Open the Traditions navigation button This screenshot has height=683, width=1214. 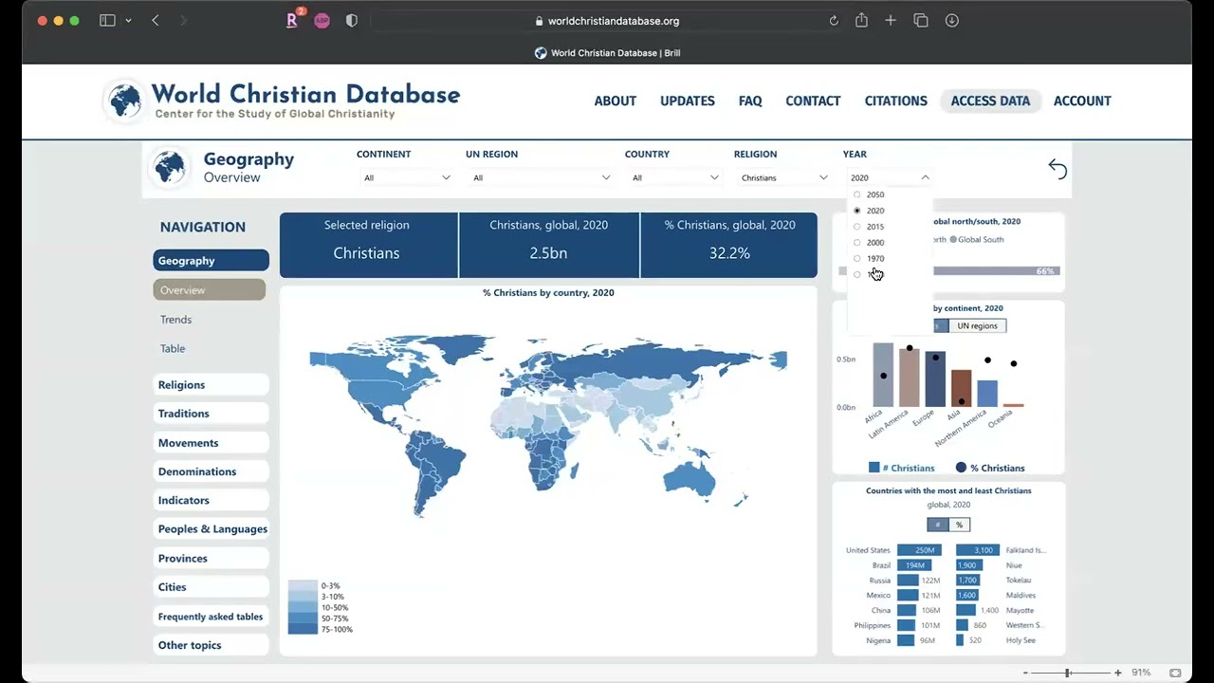coord(211,414)
